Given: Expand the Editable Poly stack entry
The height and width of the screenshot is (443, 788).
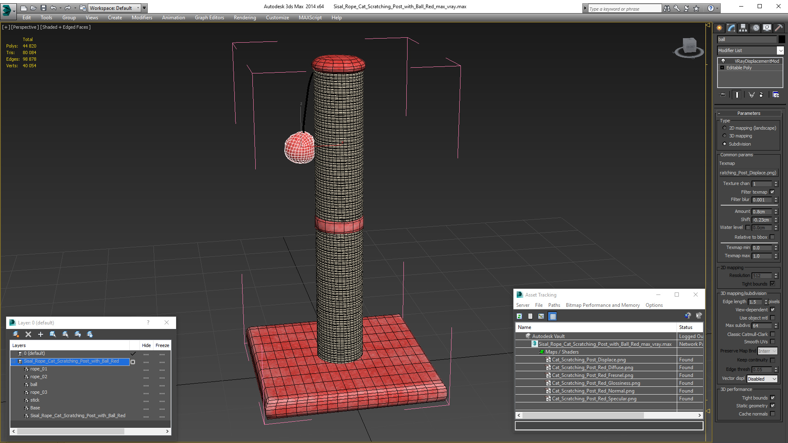Looking at the screenshot, I should coord(722,68).
